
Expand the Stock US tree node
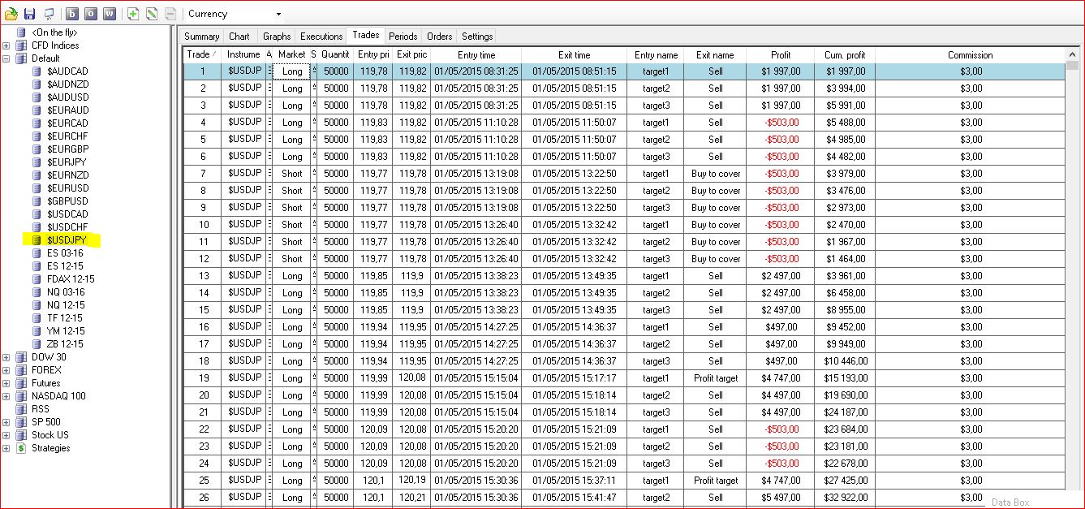[6, 435]
